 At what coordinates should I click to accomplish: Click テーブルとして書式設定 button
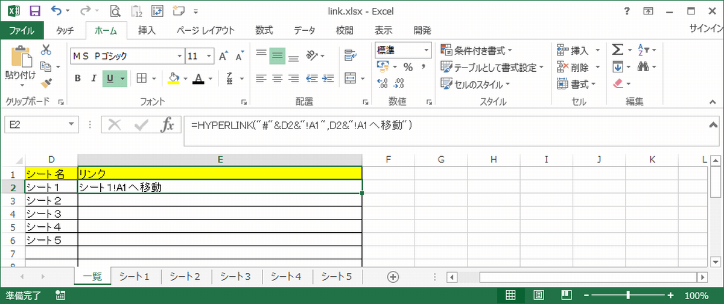tap(492, 67)
